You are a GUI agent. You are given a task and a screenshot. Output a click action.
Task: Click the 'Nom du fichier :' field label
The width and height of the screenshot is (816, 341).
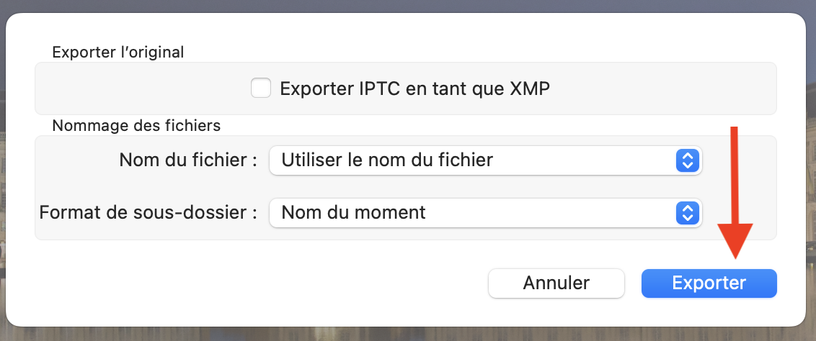point(188,160)
